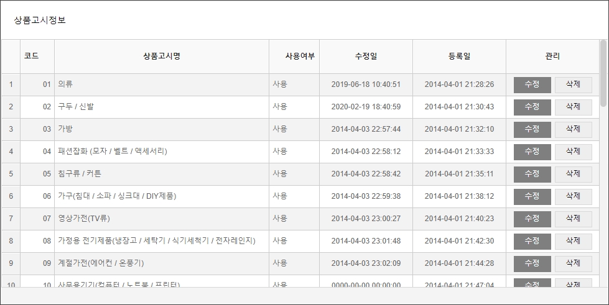Click 수정 for the 가구 row
Viewport: 609px width, 305px height.
532,196
